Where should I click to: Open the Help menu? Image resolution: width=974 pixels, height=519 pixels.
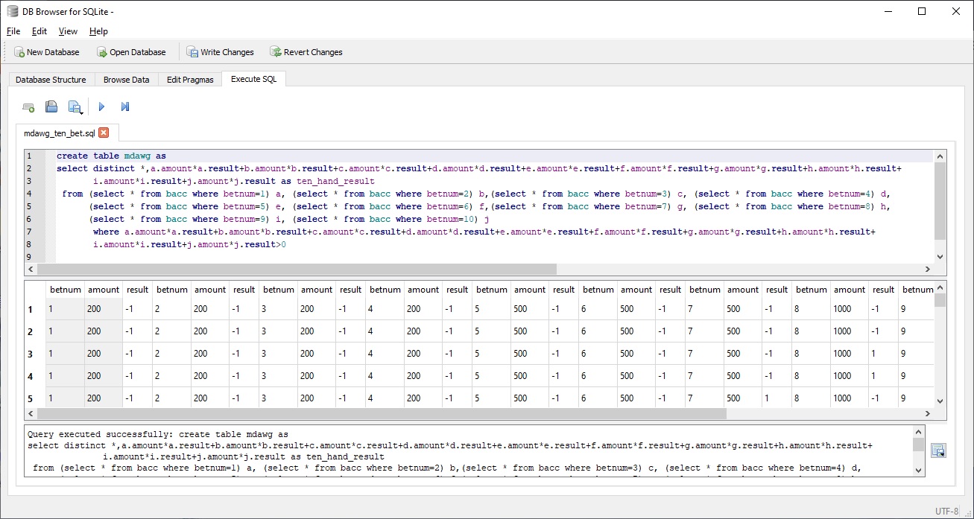[x=98, y=31]
